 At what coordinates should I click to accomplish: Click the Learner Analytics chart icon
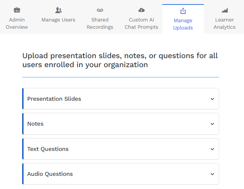[225, 10]
